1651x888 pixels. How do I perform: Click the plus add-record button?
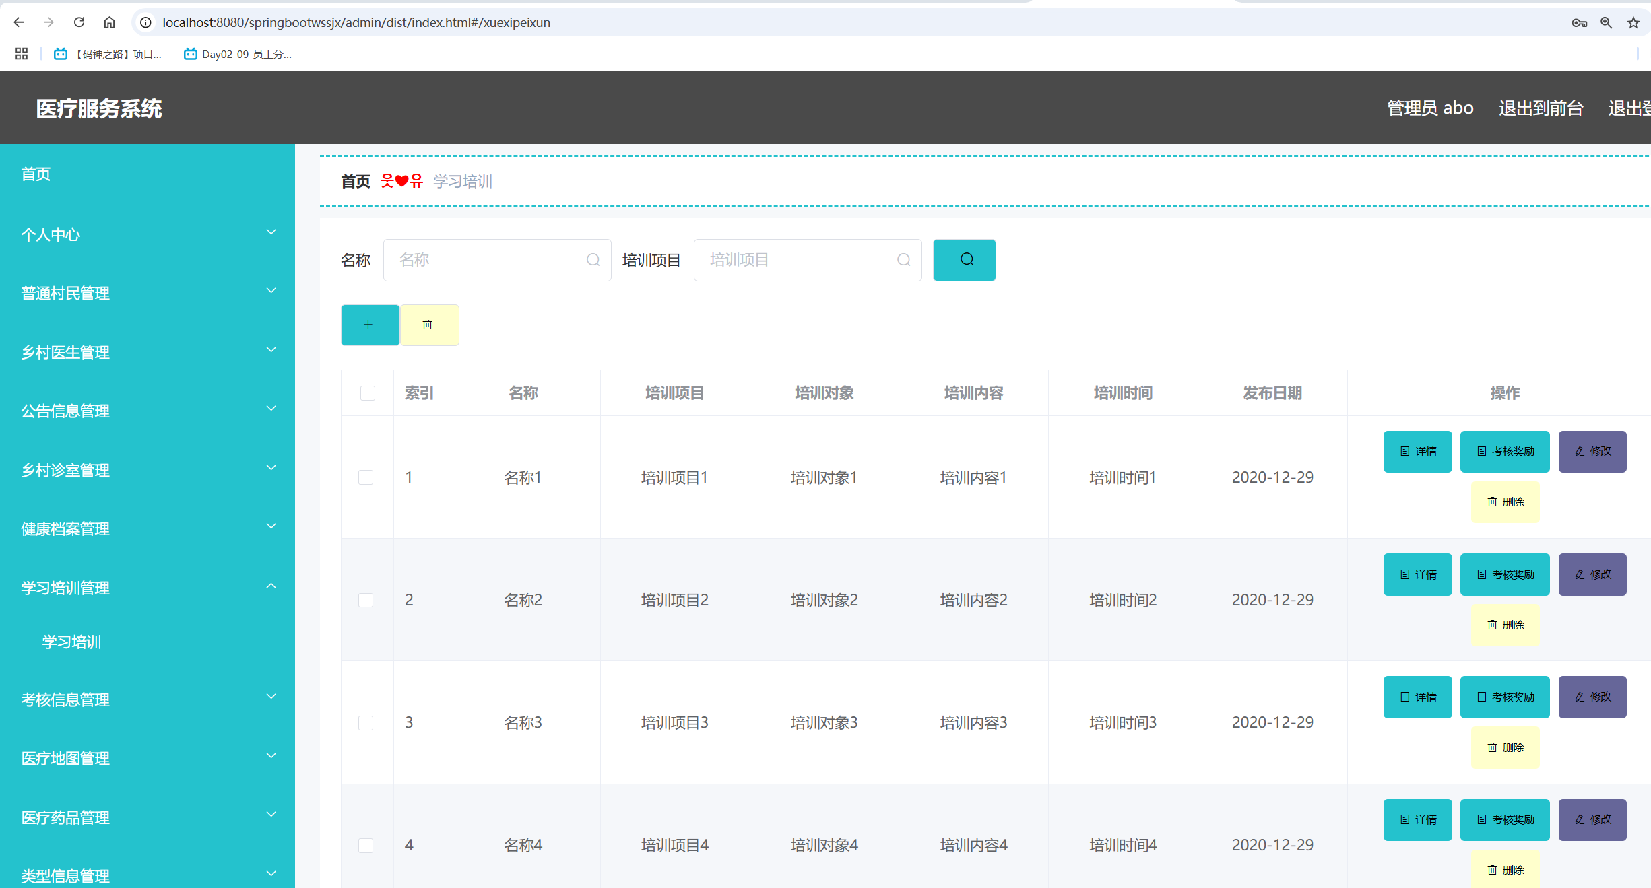(370, 325)
